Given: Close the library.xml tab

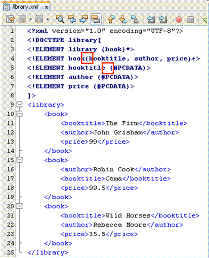Looking at the screenshot, I should [47, 7].
